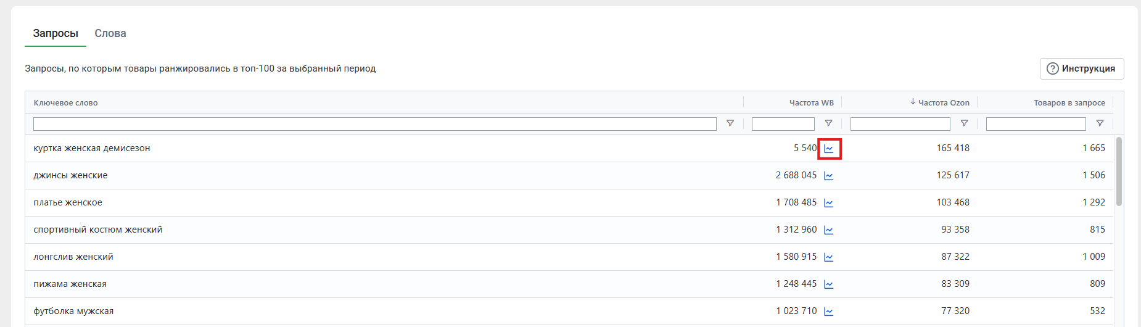Open chart for спортивный костюм женский
The image size is (1141, 327).
click(829, 230)
